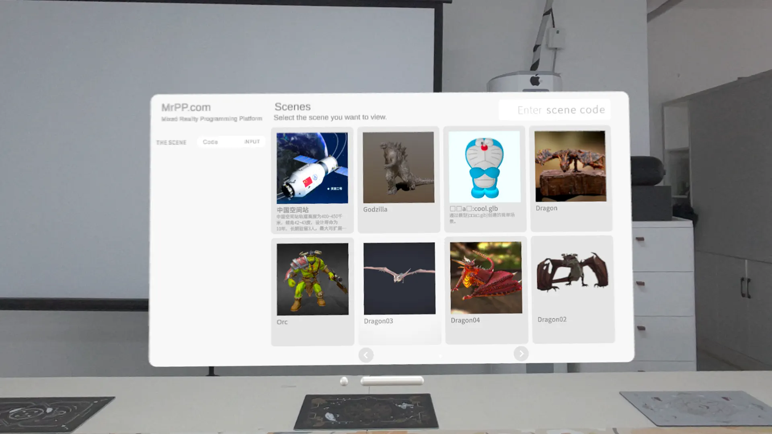Click THE SCENE sidebar item

pyautogui.click(x=171, y=142)
